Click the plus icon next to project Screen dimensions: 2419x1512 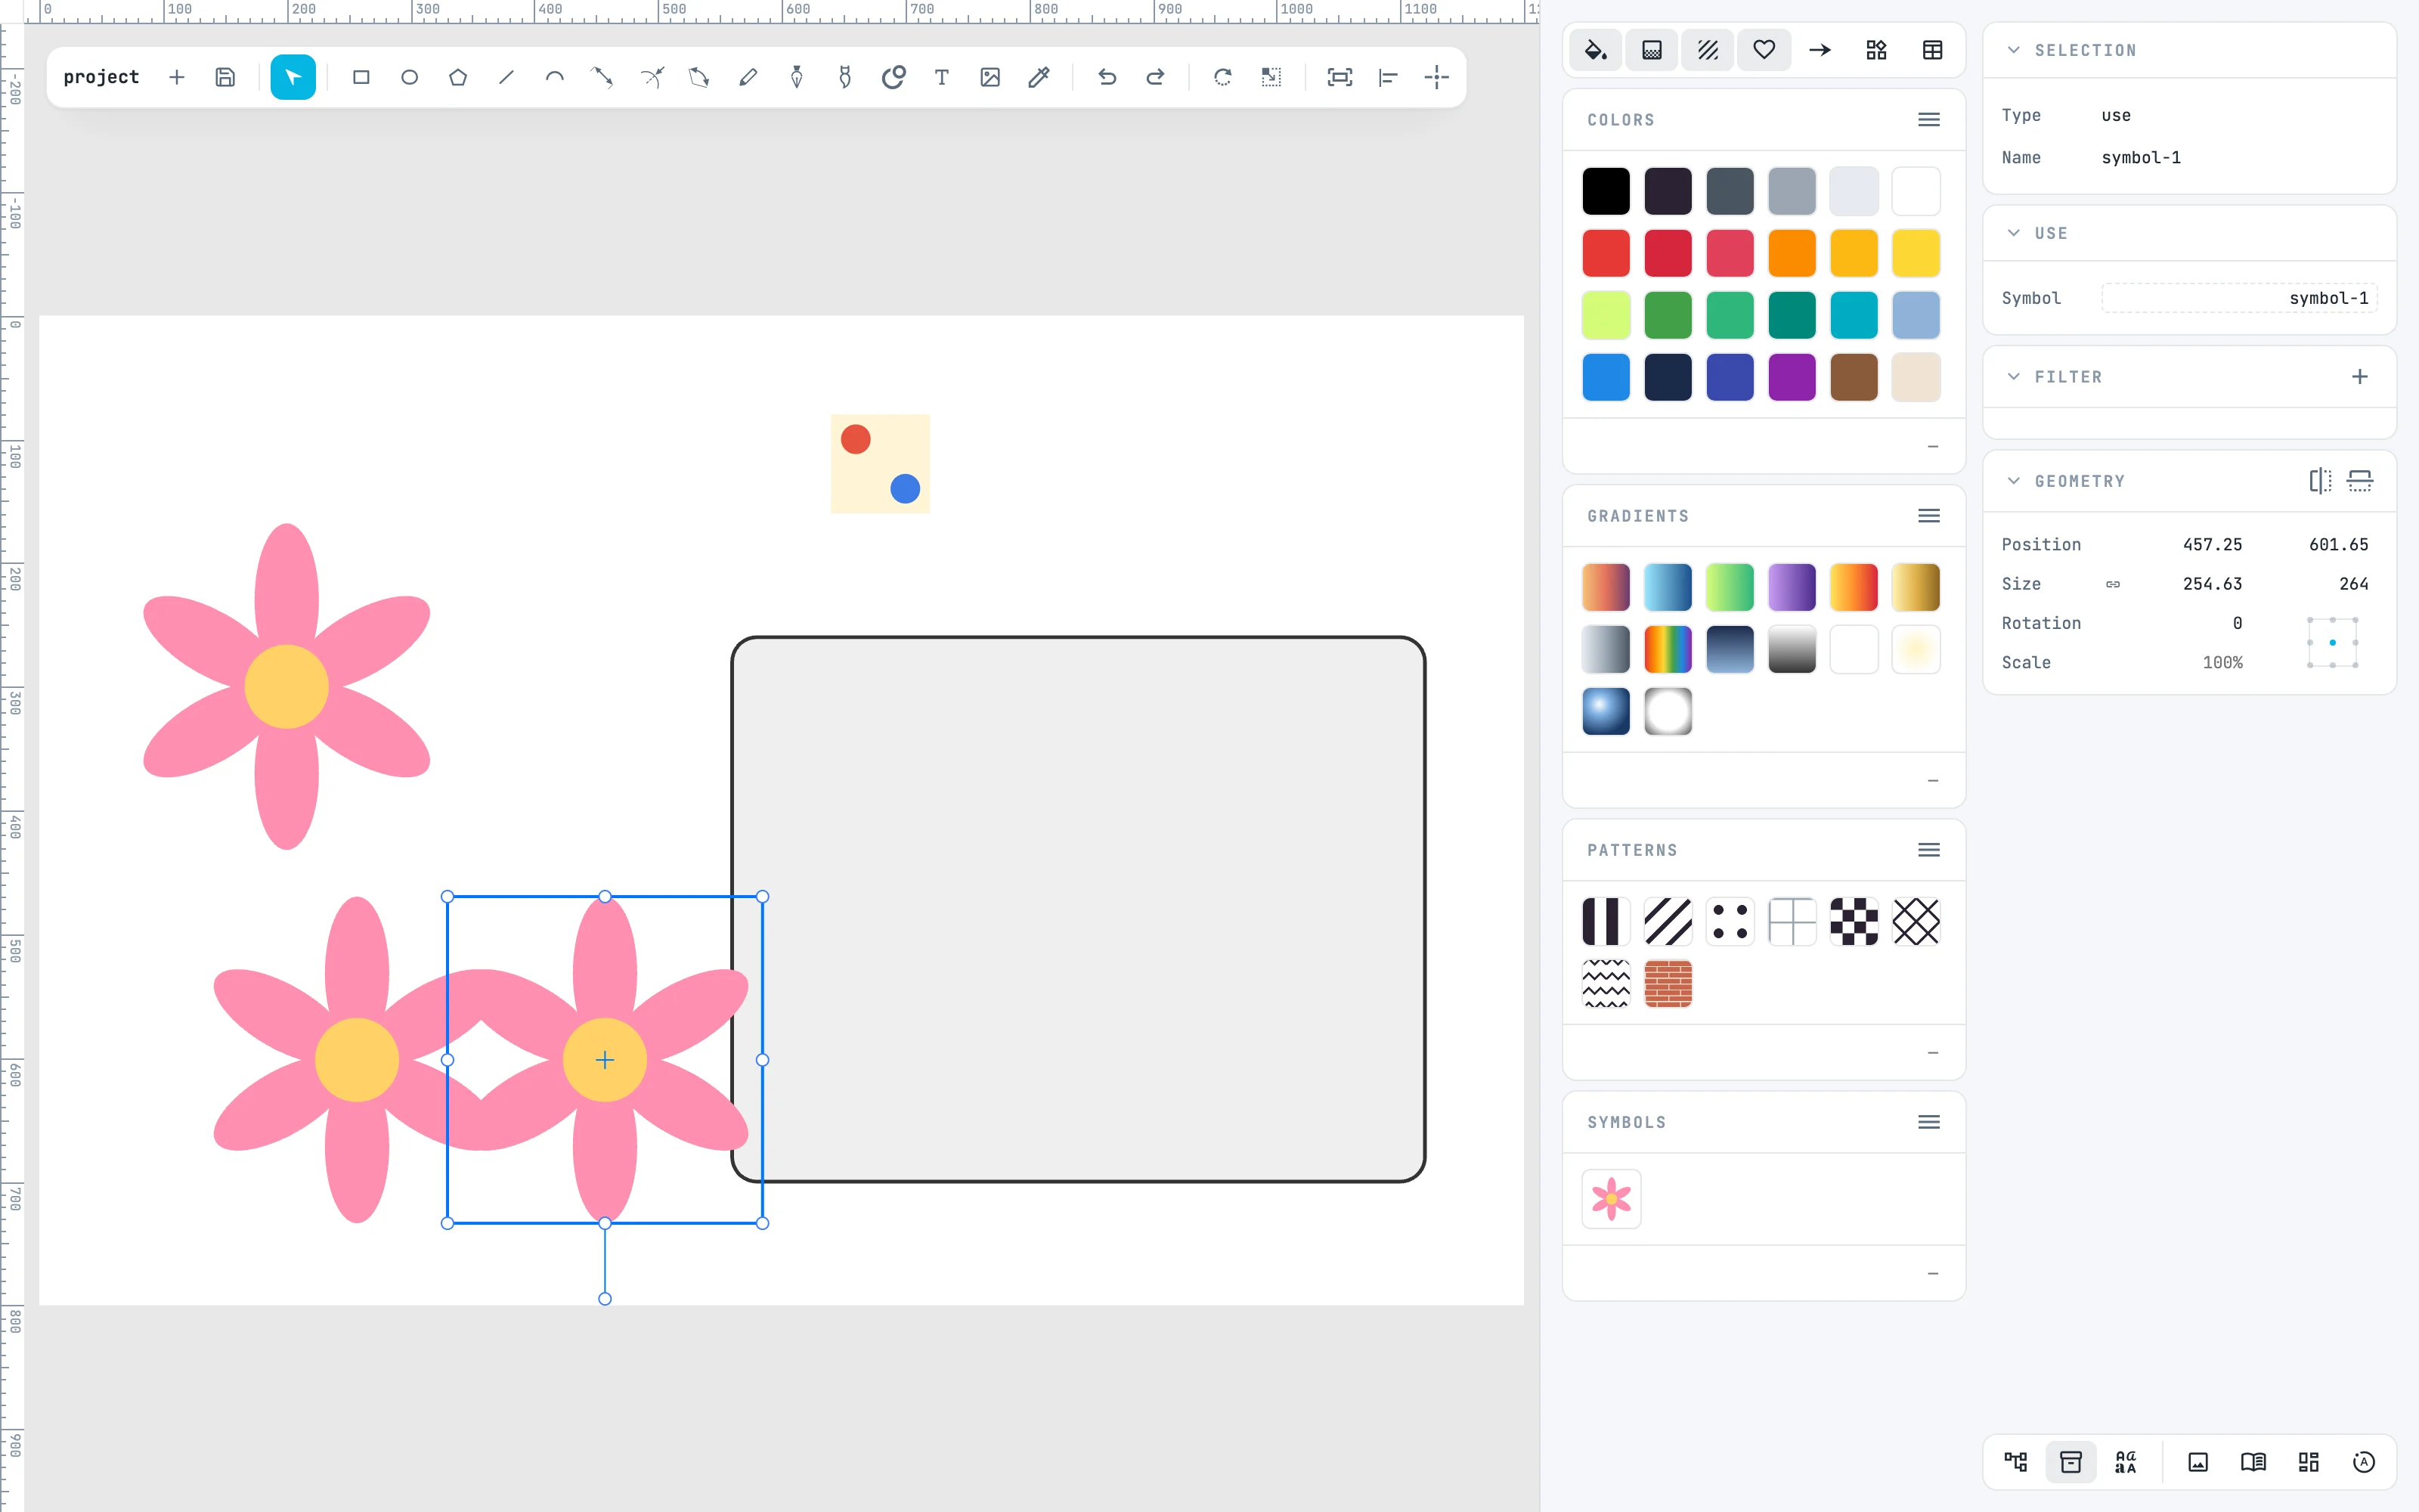(x=177, y=77)
